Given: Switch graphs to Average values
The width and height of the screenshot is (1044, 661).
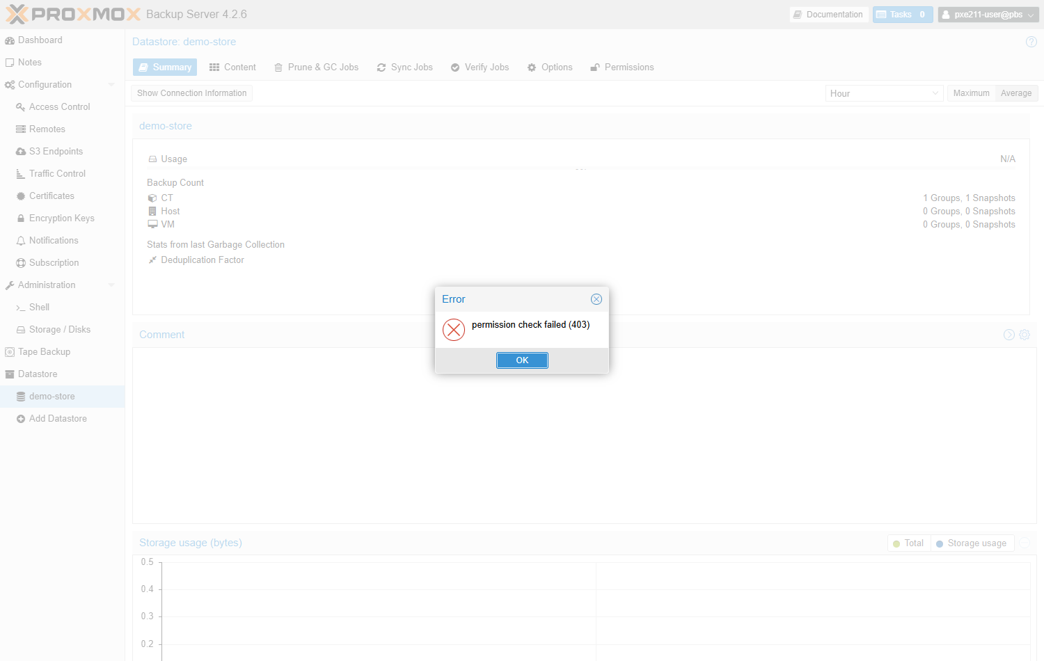Looking at the screenshot, I should 1016,93.
